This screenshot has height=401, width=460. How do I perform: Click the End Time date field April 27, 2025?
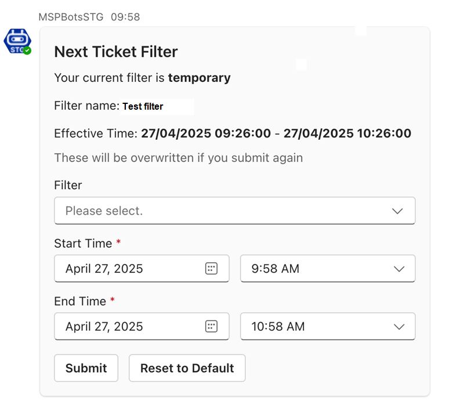(x=128, y=327)
